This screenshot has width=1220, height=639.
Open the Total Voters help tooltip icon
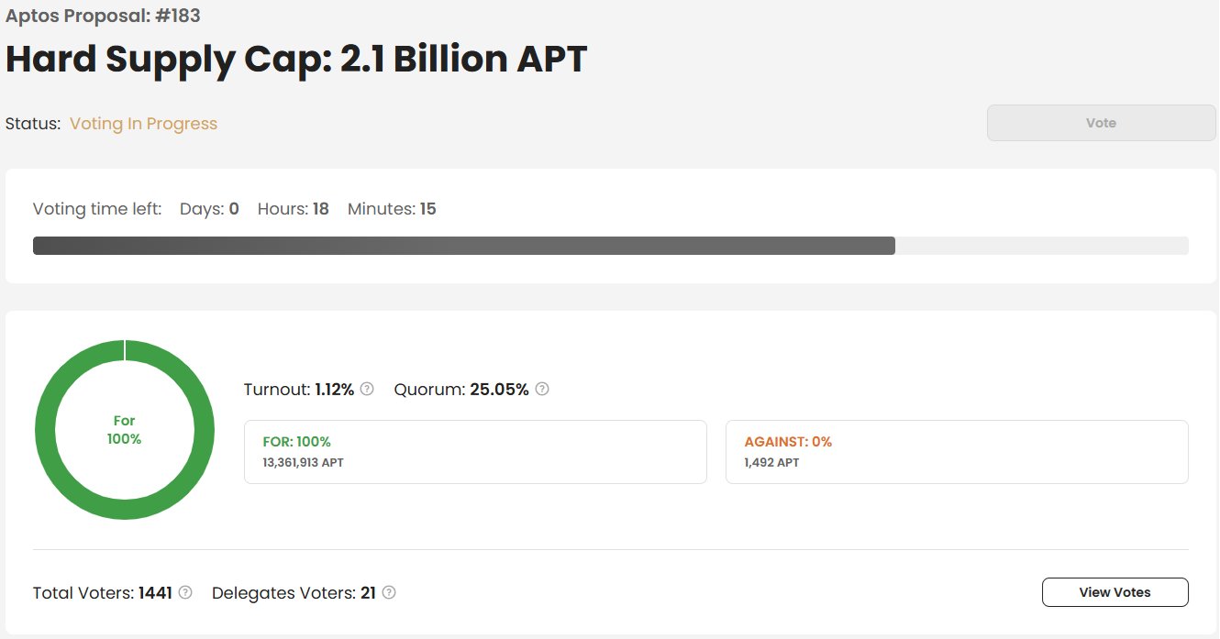click(x=185, y=592)
